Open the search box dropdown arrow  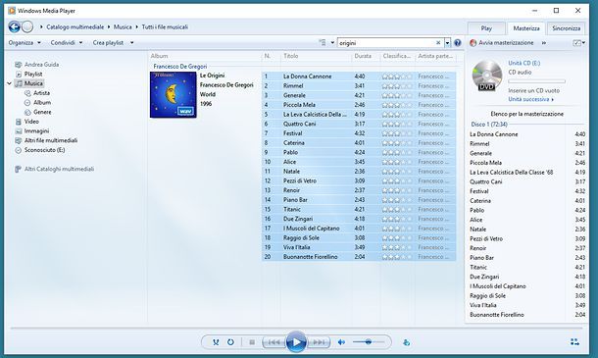click(447, 43)
